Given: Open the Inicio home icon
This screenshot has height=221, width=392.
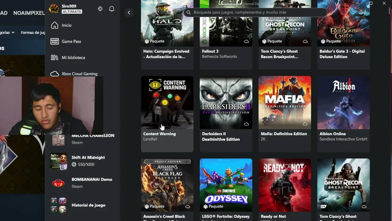Looking at the screenshot, I should click(55, 25).
